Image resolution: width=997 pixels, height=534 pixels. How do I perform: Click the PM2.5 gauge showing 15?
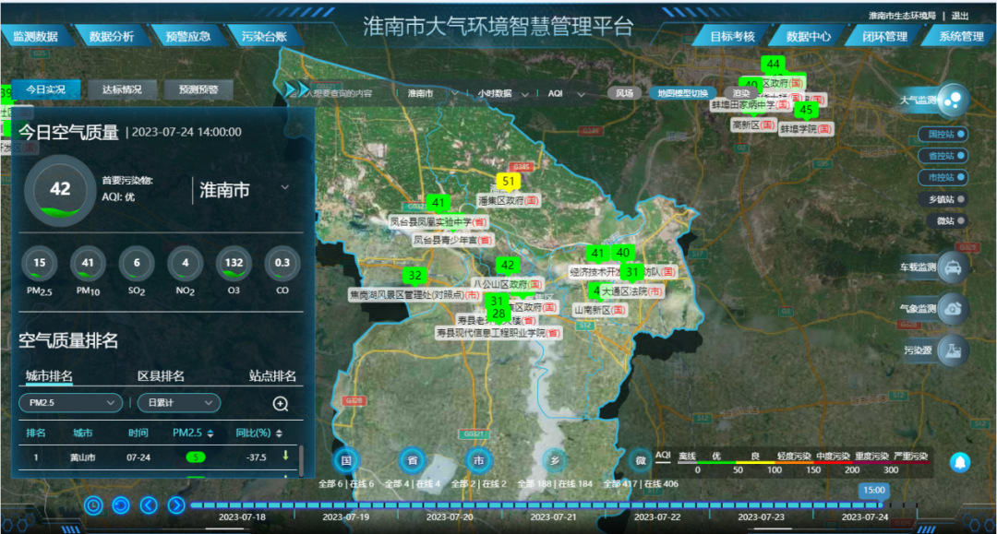coord(40,264)
